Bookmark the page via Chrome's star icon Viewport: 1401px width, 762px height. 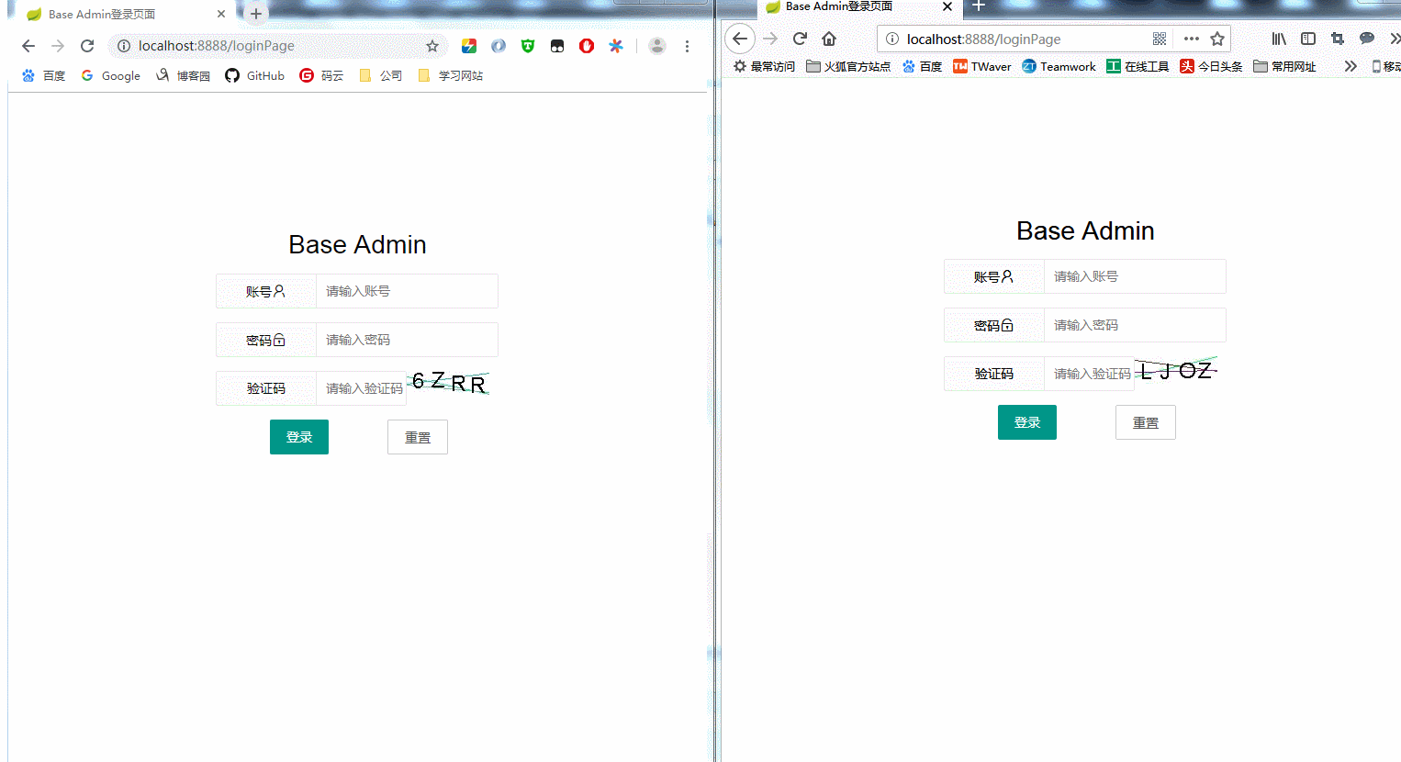point(432,45)
